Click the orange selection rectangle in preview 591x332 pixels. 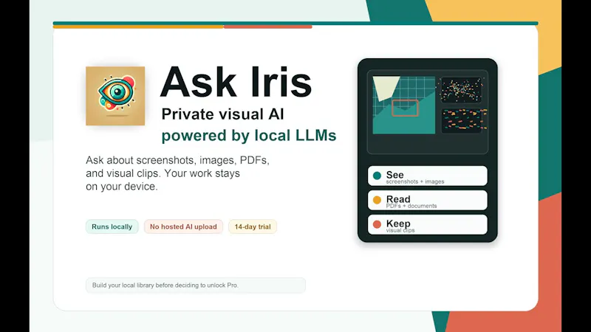(405, 108)
